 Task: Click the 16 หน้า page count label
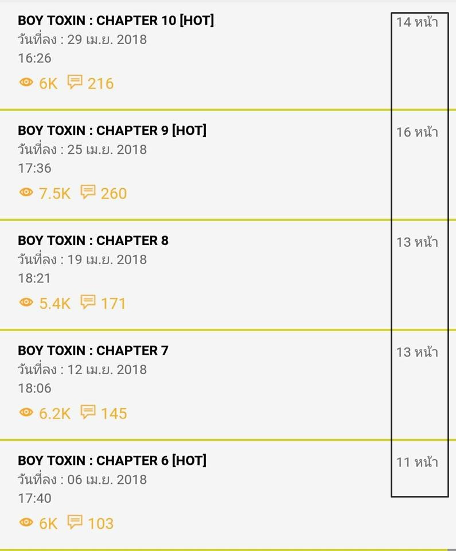tap(417, 132)
